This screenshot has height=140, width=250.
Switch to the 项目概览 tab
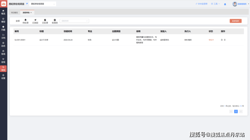coord(15,12)
